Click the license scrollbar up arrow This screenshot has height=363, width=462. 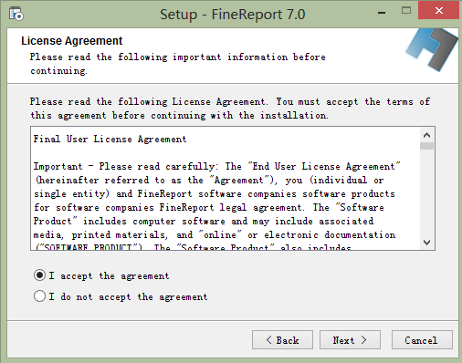click(426, 135)
